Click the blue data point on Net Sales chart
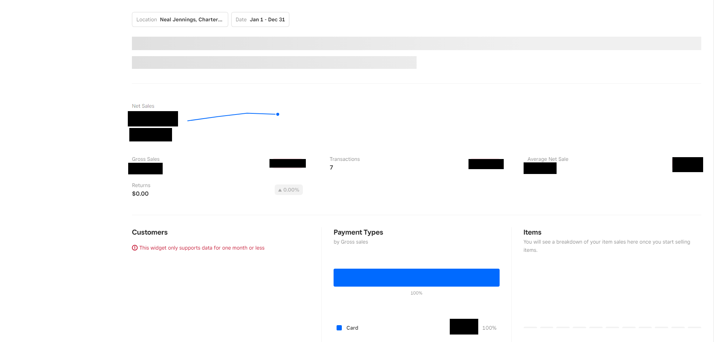 click(278, 114)
